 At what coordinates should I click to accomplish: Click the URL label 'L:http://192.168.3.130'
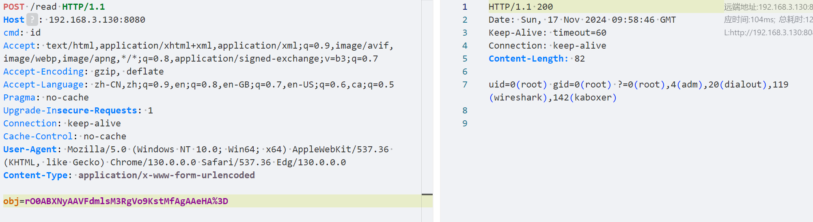click(x=768, y=33)
